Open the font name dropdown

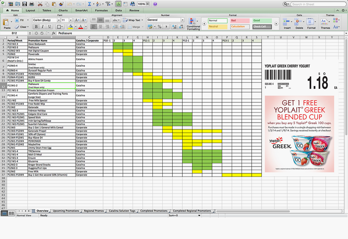[x=59, y=20]
